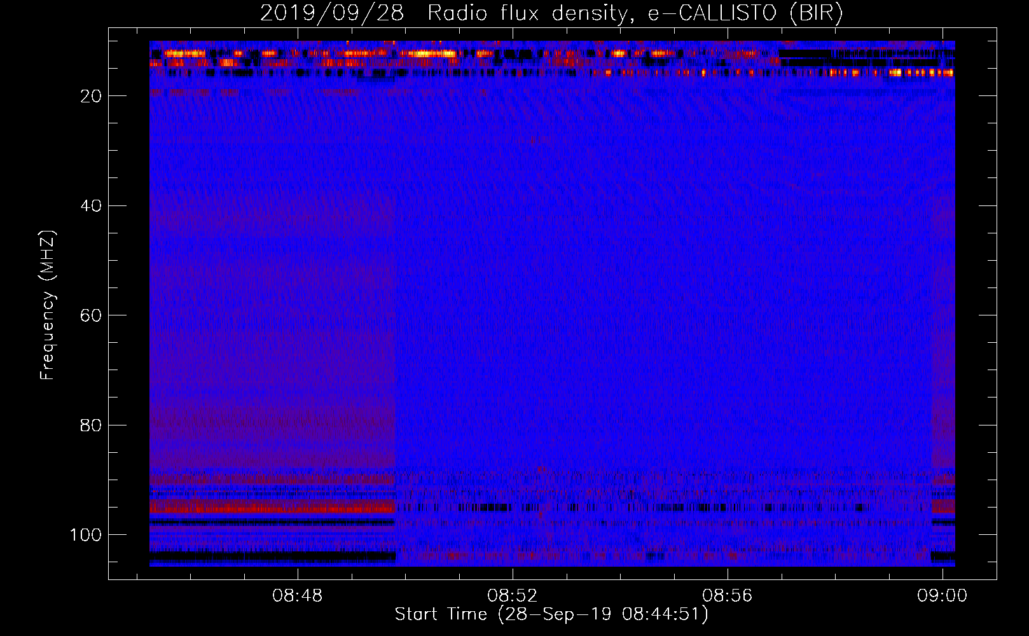The width and height of the screenshot is (1029, 636).
Task: Click the 100 MHz frequency tick label
Action: tap(86, 535)
